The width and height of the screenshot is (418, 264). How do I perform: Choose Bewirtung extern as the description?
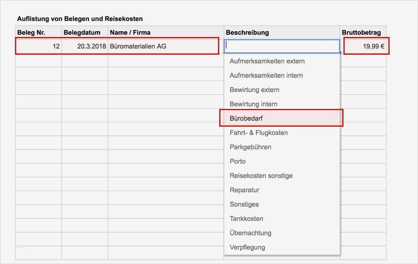click(x=255, y=90)
